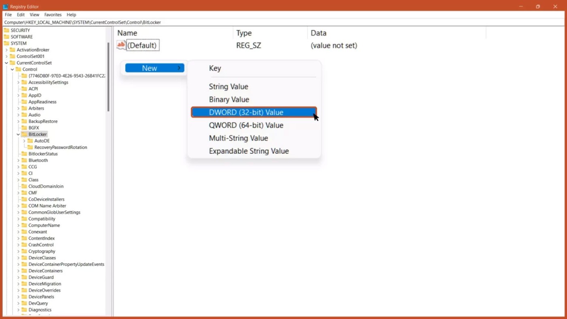Click the ControlSet001 folder icon
This screenshot has width=567, height=319.
(x=13, y=56)
